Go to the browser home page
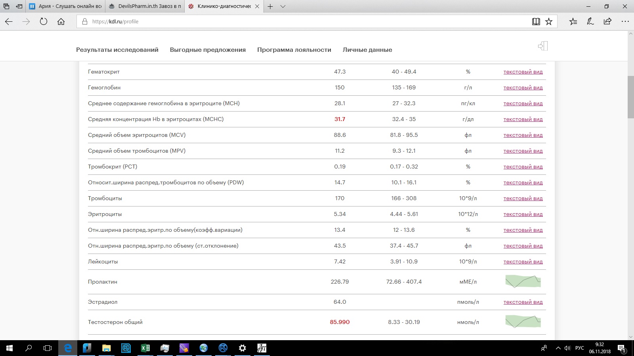This screenshot has height=356, width=634. 61,22
